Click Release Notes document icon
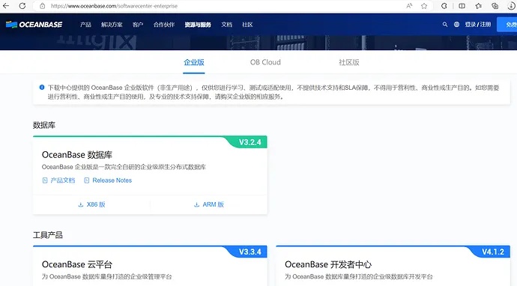This screenshot has width=517, height=286. pos(87,180)
